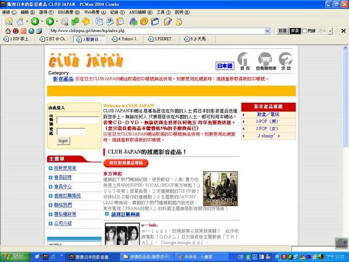Open the address bar URL dropdown
This screenshot has height=262, width=349.
268,31
